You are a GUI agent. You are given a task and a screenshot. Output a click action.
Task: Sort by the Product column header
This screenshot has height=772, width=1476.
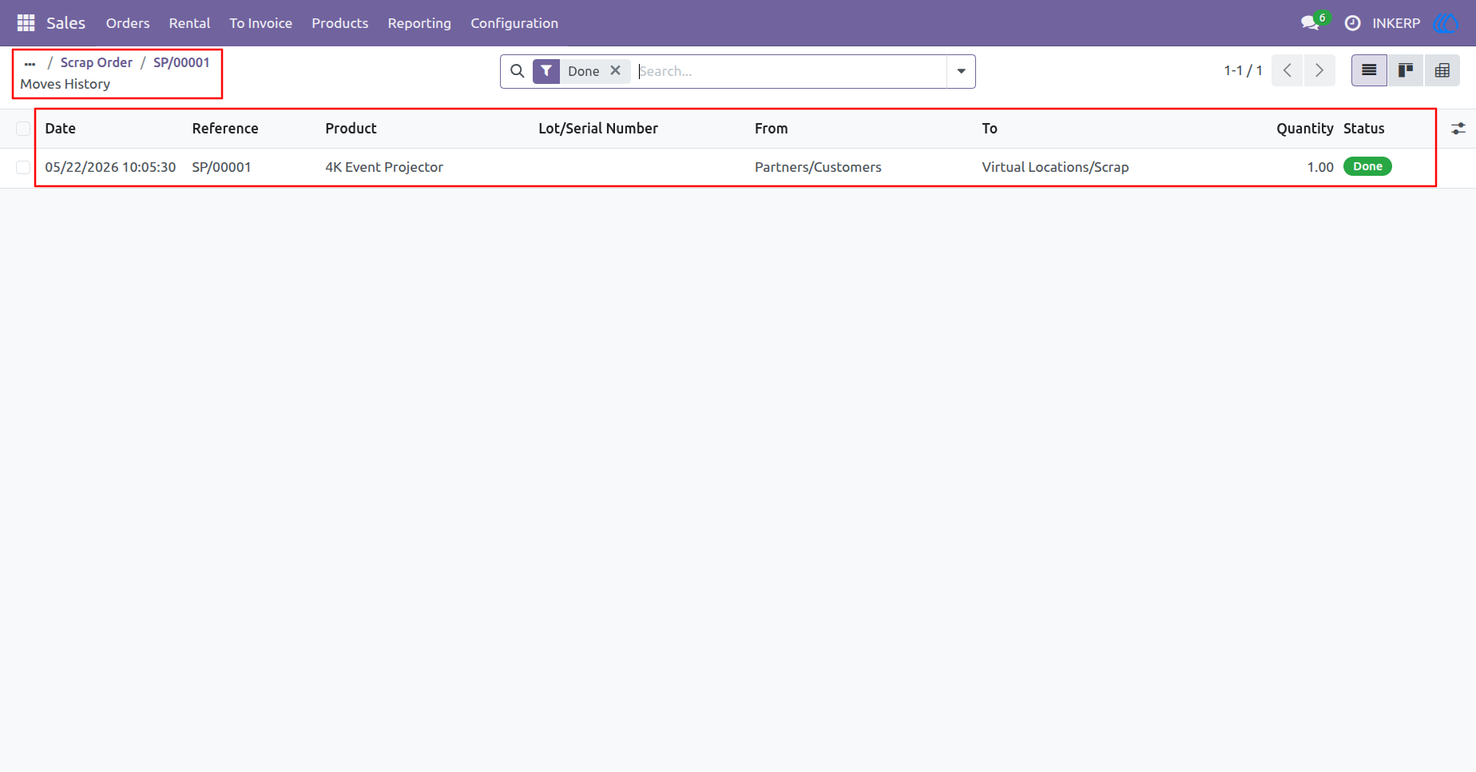click(x=351, y=129)
